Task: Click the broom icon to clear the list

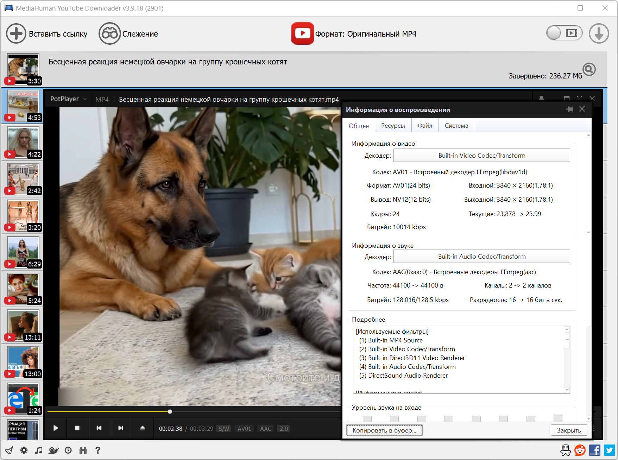Action: click(x=9, y=450)
